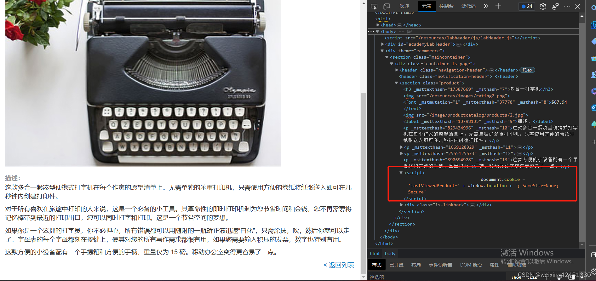Click ellipsis in academyLabHeader div
The width and height of the screenshot is (596, 281).
(x=459, y=44)
